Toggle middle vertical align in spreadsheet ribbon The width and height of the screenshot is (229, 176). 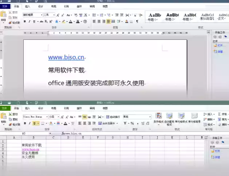[x=84, y=117]
